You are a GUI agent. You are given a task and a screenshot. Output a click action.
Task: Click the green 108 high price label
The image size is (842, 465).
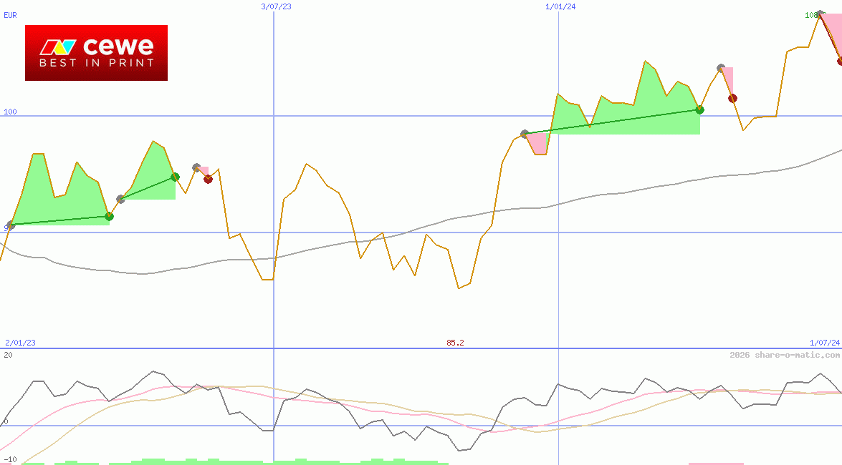point(810,15)
